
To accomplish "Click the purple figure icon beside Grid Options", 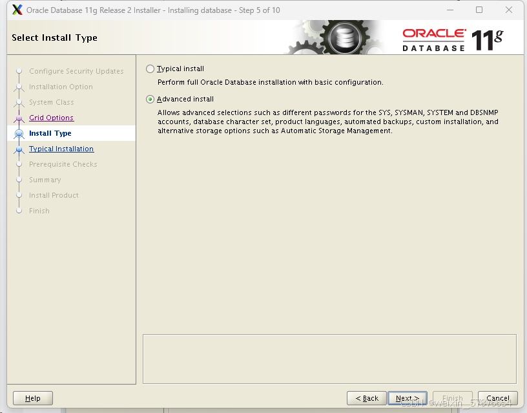I will [19, 118].
